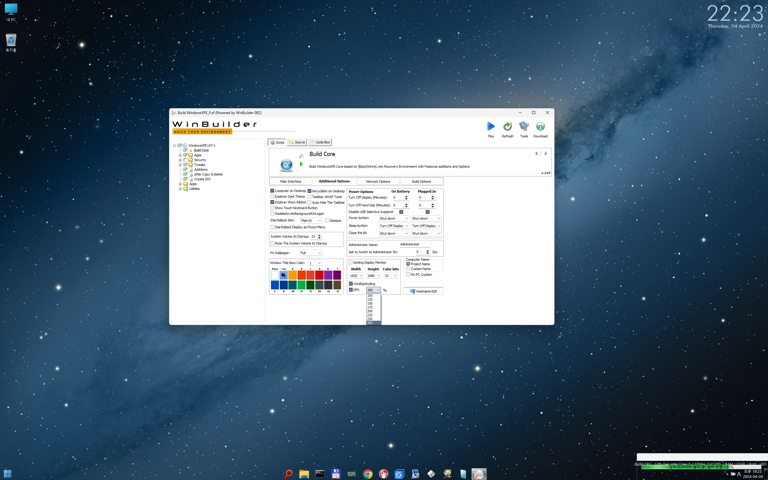Click the Build Core gear logo image
The height and width of the screenshot is (480, 768).
point(286,165)
